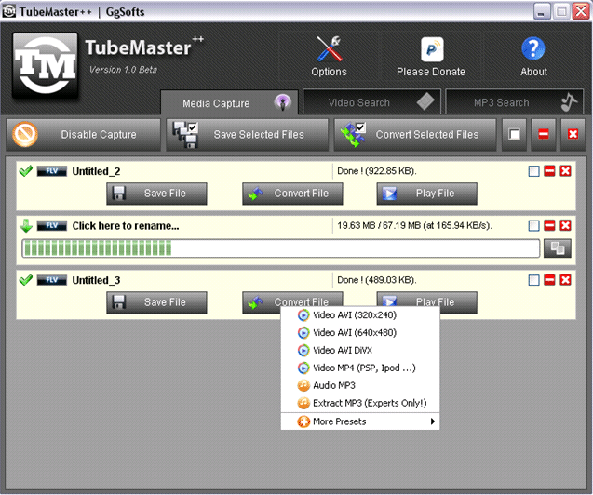Switch to the Video Search tab
This screenshot has width=593, height=495.
pos(371,102)
